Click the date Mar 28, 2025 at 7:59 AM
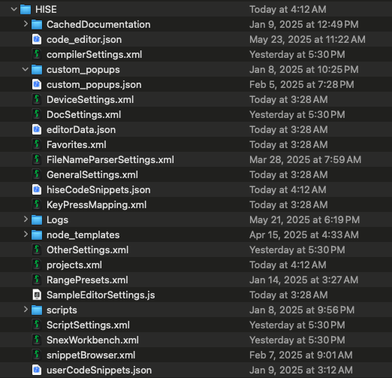392x378 pixels. [306, 160]
